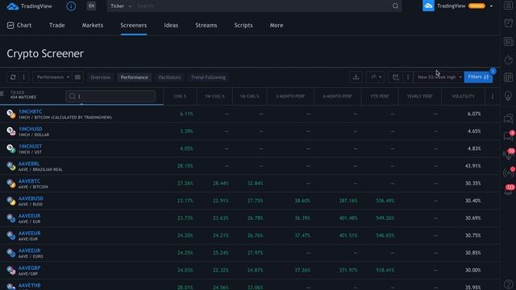The height and width of the screenshot is (290, 516).
Task: Switch to the Overview column tab
Action: tap(100, 77)
